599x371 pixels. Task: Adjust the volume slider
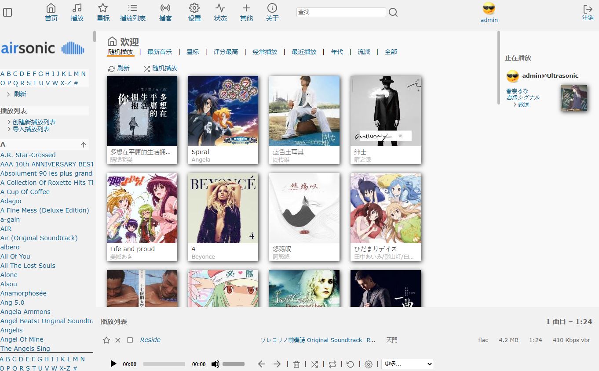[234, 364]
